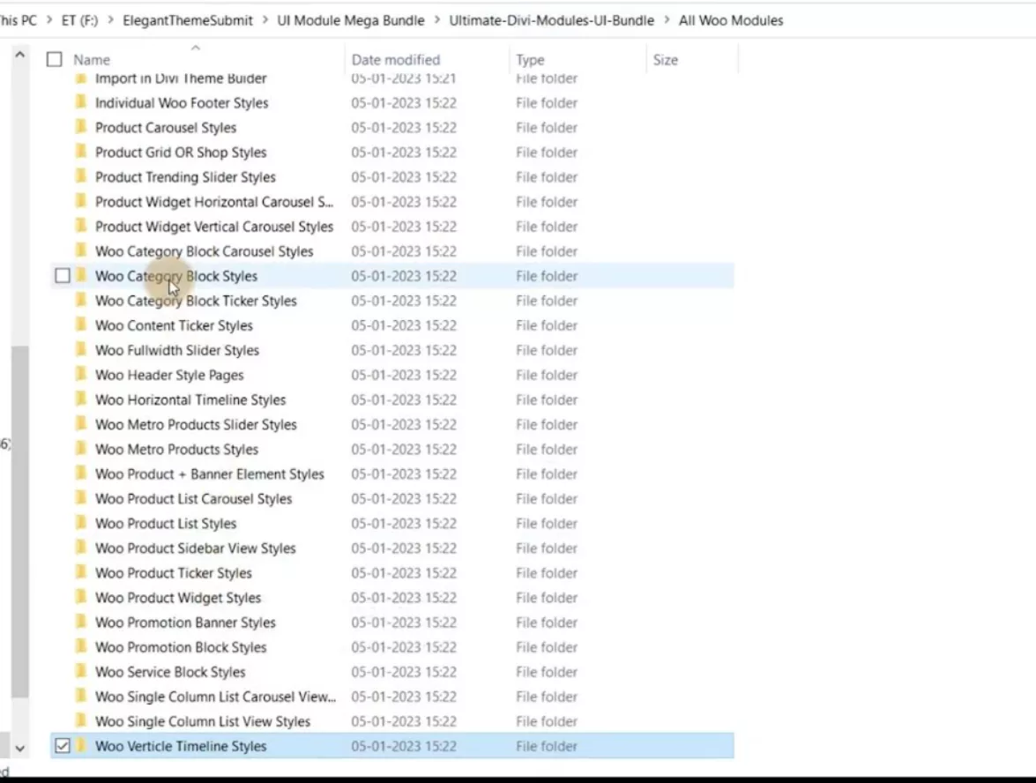Uncheck the Woo Verticle Timeline Styles checkbox
Viewport: 1036px width, 783px height.
coord(62,746)
